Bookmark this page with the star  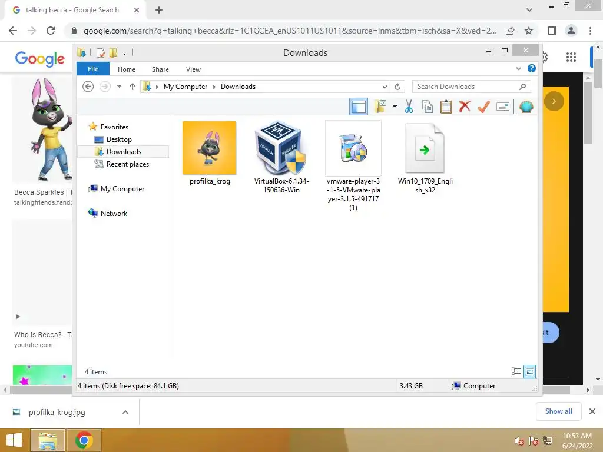[529, 31]
